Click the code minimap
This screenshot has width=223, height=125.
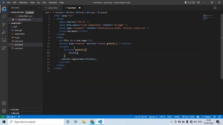point(211,17)
